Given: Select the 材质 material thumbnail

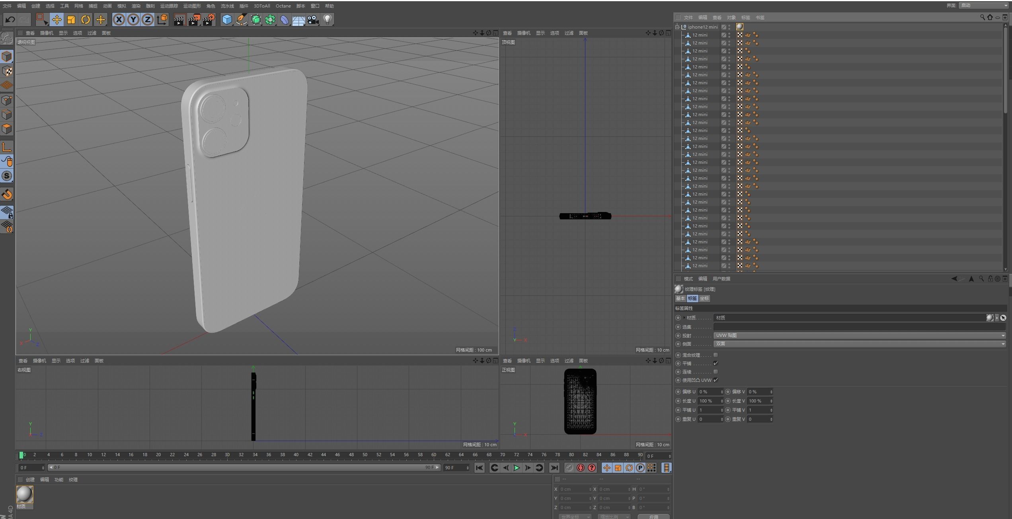Looking at the screenshot, I should [25, 494].
